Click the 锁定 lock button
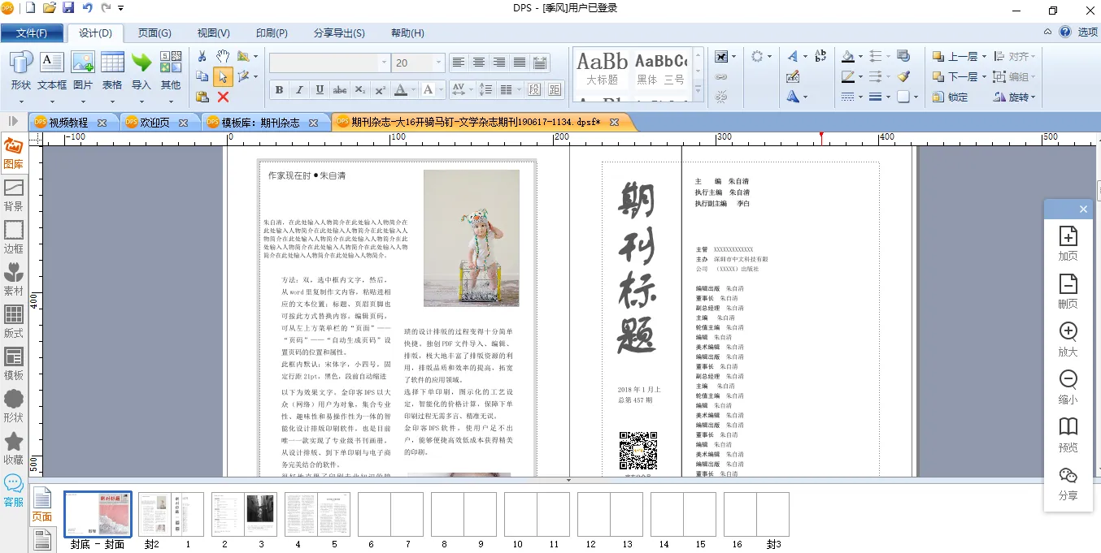Image resolution: width=1101 pixels, height=553 pixels. pos(950,97)
